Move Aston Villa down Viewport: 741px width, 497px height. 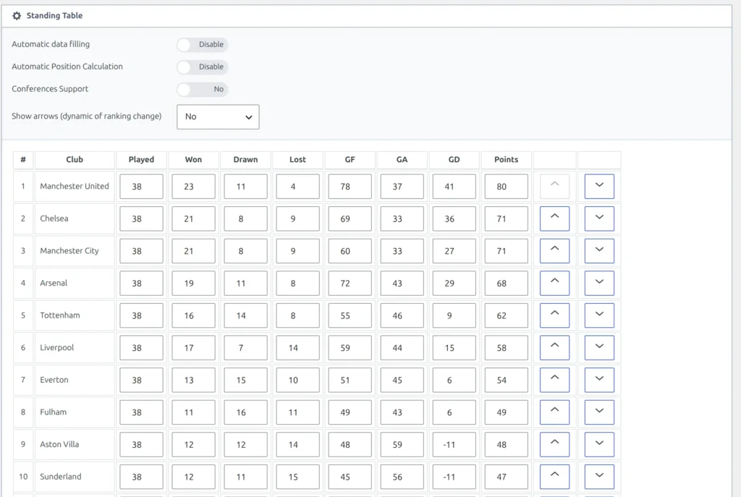tap(599, 444)
